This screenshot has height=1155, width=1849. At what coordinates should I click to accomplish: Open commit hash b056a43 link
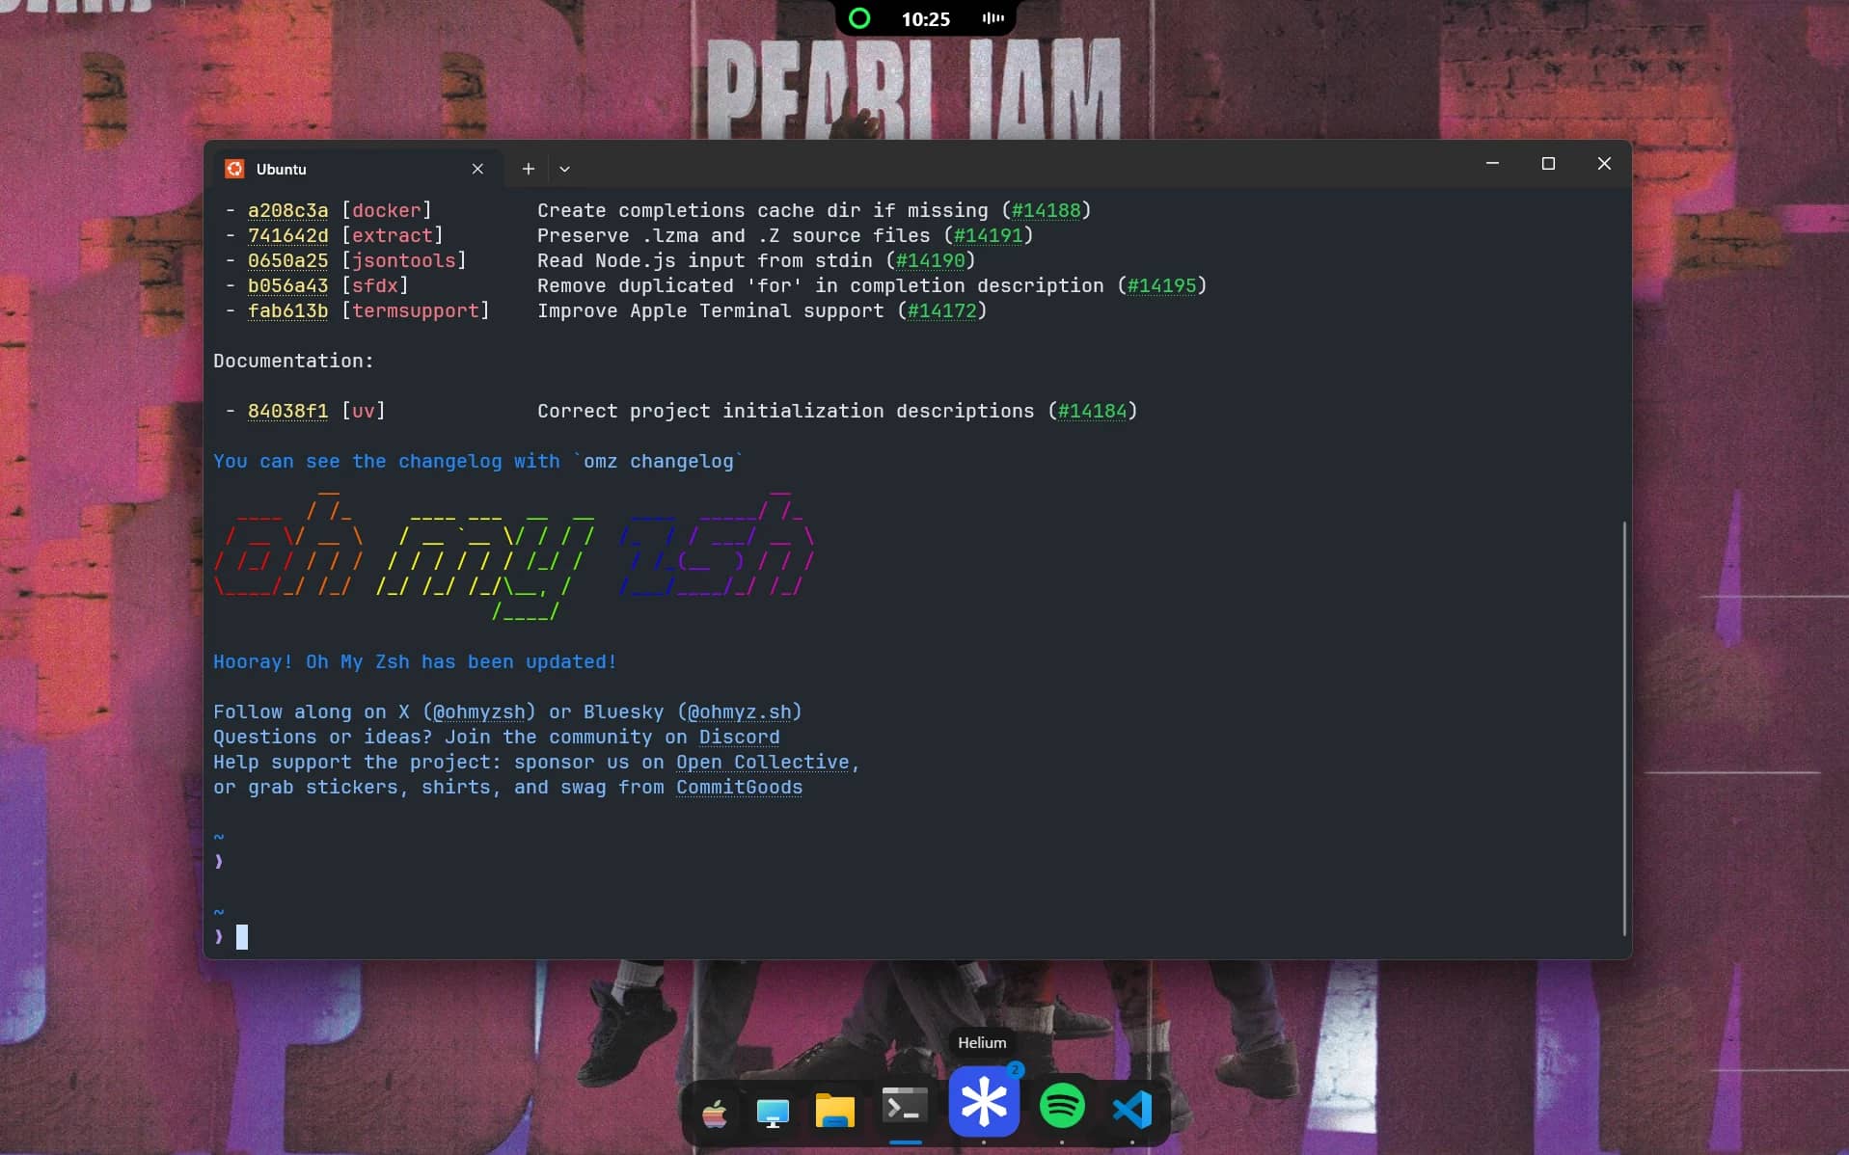tap(287, 285)
